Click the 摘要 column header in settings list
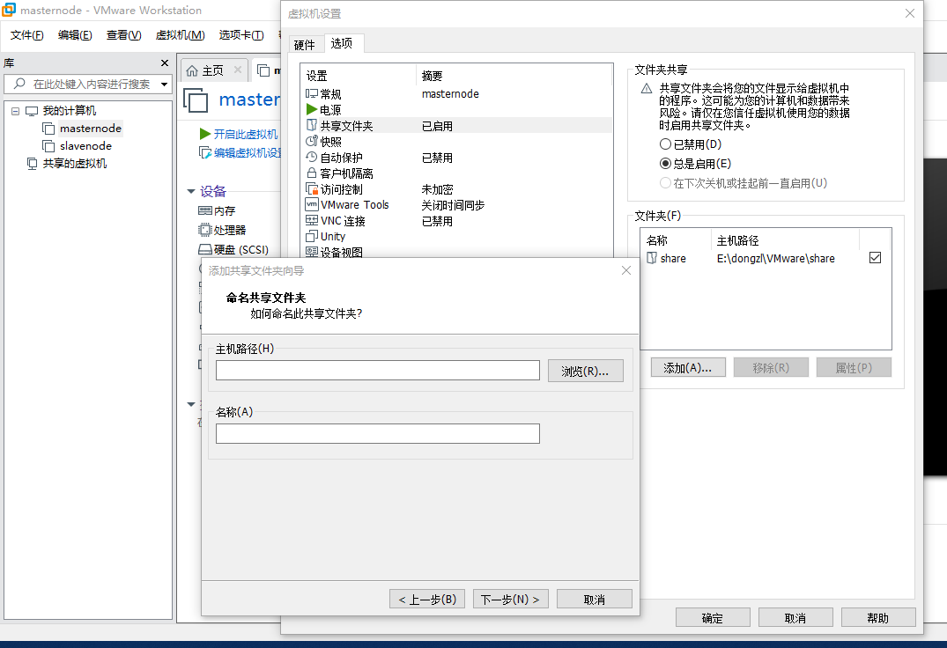 (432, 76)
